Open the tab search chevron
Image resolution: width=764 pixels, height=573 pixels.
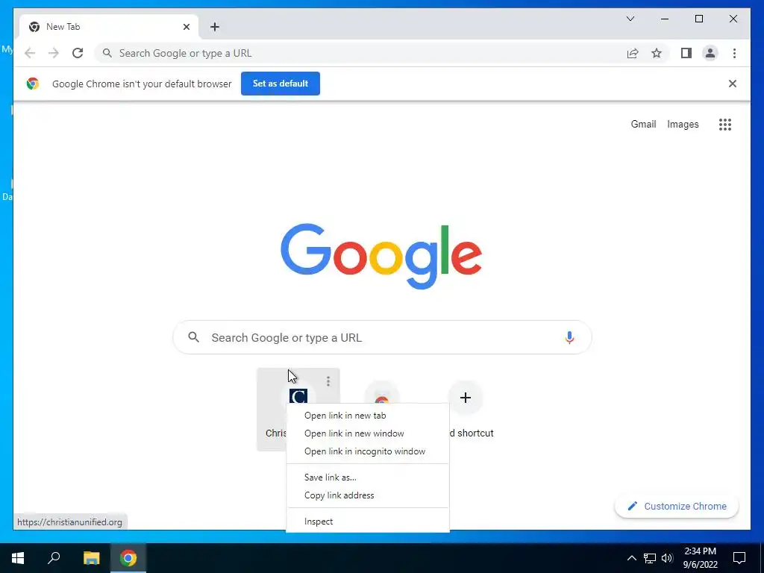(630, 19)
